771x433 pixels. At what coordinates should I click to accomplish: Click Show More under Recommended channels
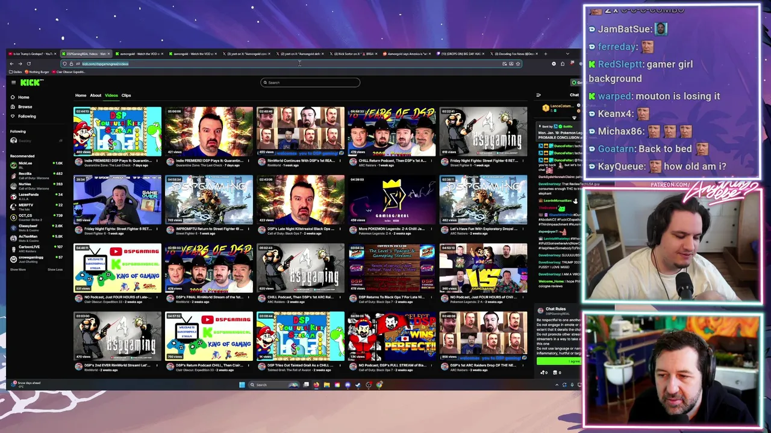click(18, 269)
